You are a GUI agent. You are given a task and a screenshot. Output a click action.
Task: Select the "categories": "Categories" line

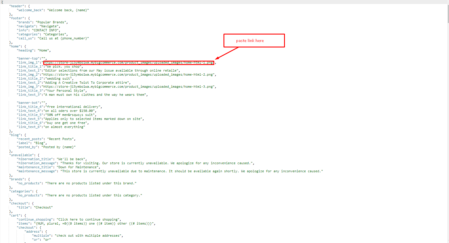(42, 34)
